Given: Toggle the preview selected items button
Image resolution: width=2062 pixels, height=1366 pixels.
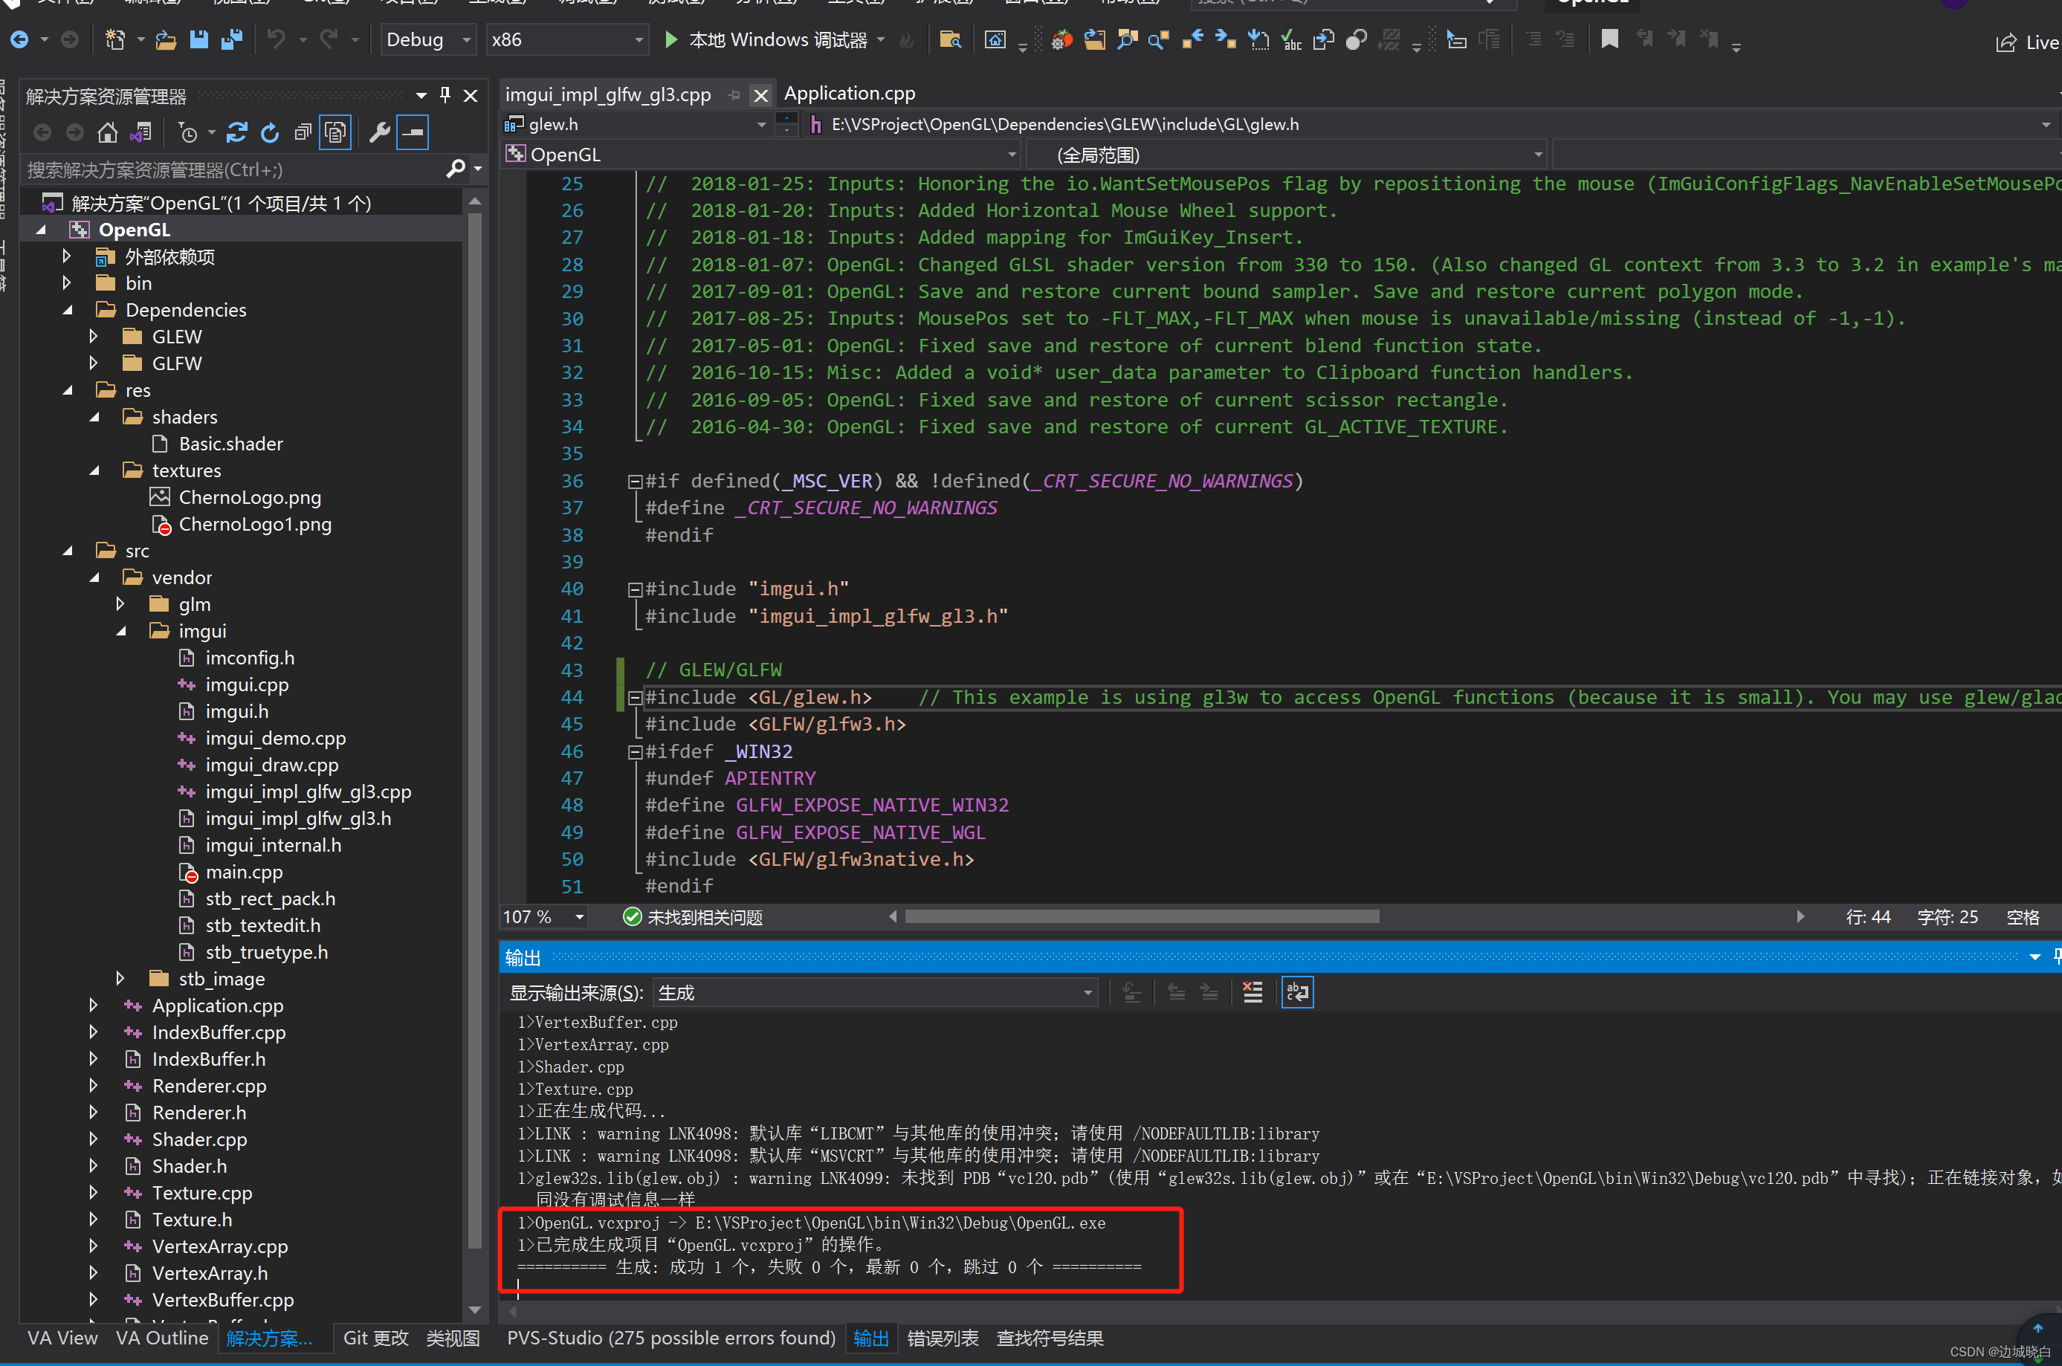Looking at the screenshot, I should (412, 132).
